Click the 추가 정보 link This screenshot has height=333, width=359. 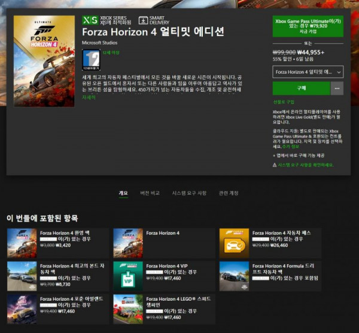(x=291, y=147)
